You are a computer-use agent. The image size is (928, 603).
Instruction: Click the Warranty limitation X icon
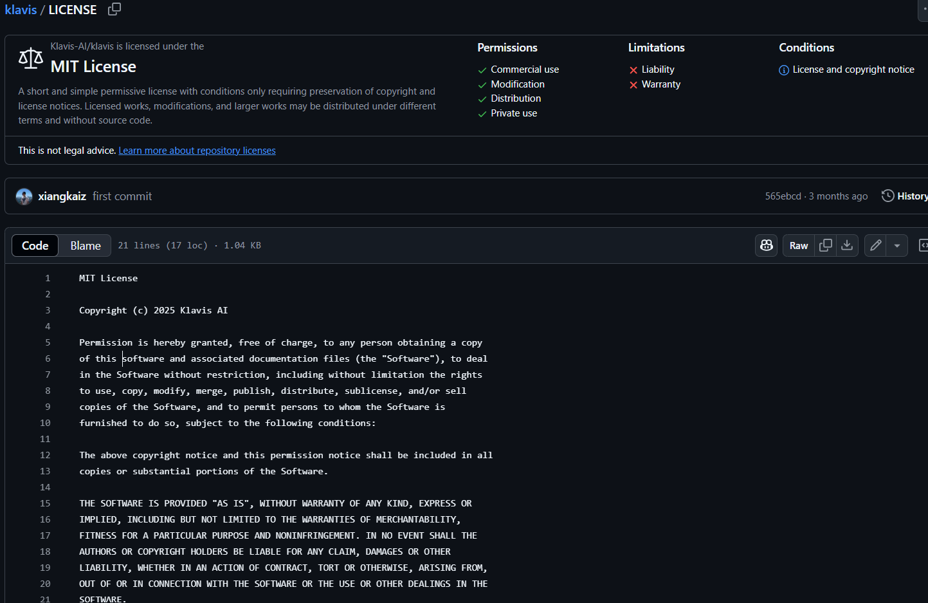coord(633,85)
